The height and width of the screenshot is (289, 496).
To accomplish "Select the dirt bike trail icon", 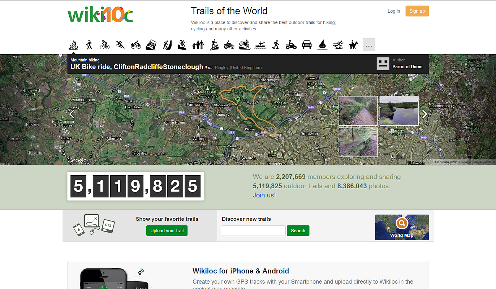I will [x=245, y=45].
